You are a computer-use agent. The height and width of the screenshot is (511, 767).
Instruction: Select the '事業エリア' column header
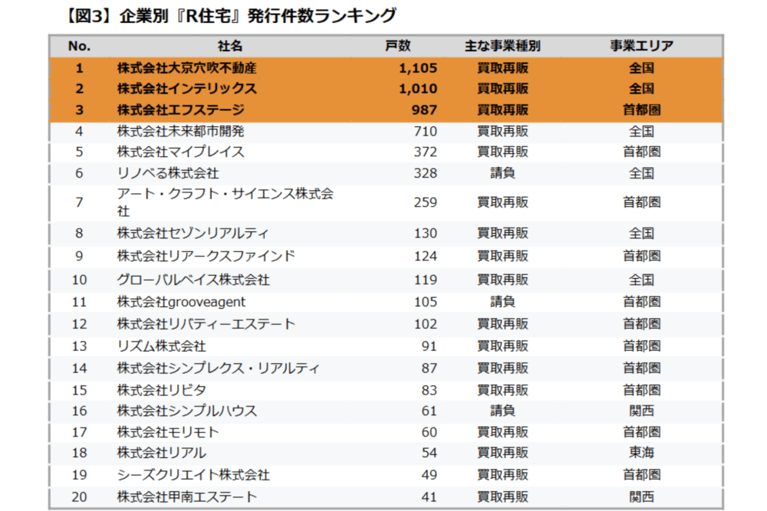641,46
